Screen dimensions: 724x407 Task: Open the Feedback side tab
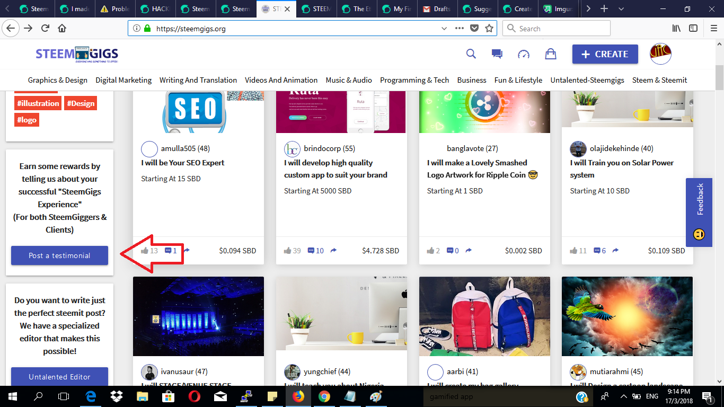pyautogui.click(x=699, y=213)
